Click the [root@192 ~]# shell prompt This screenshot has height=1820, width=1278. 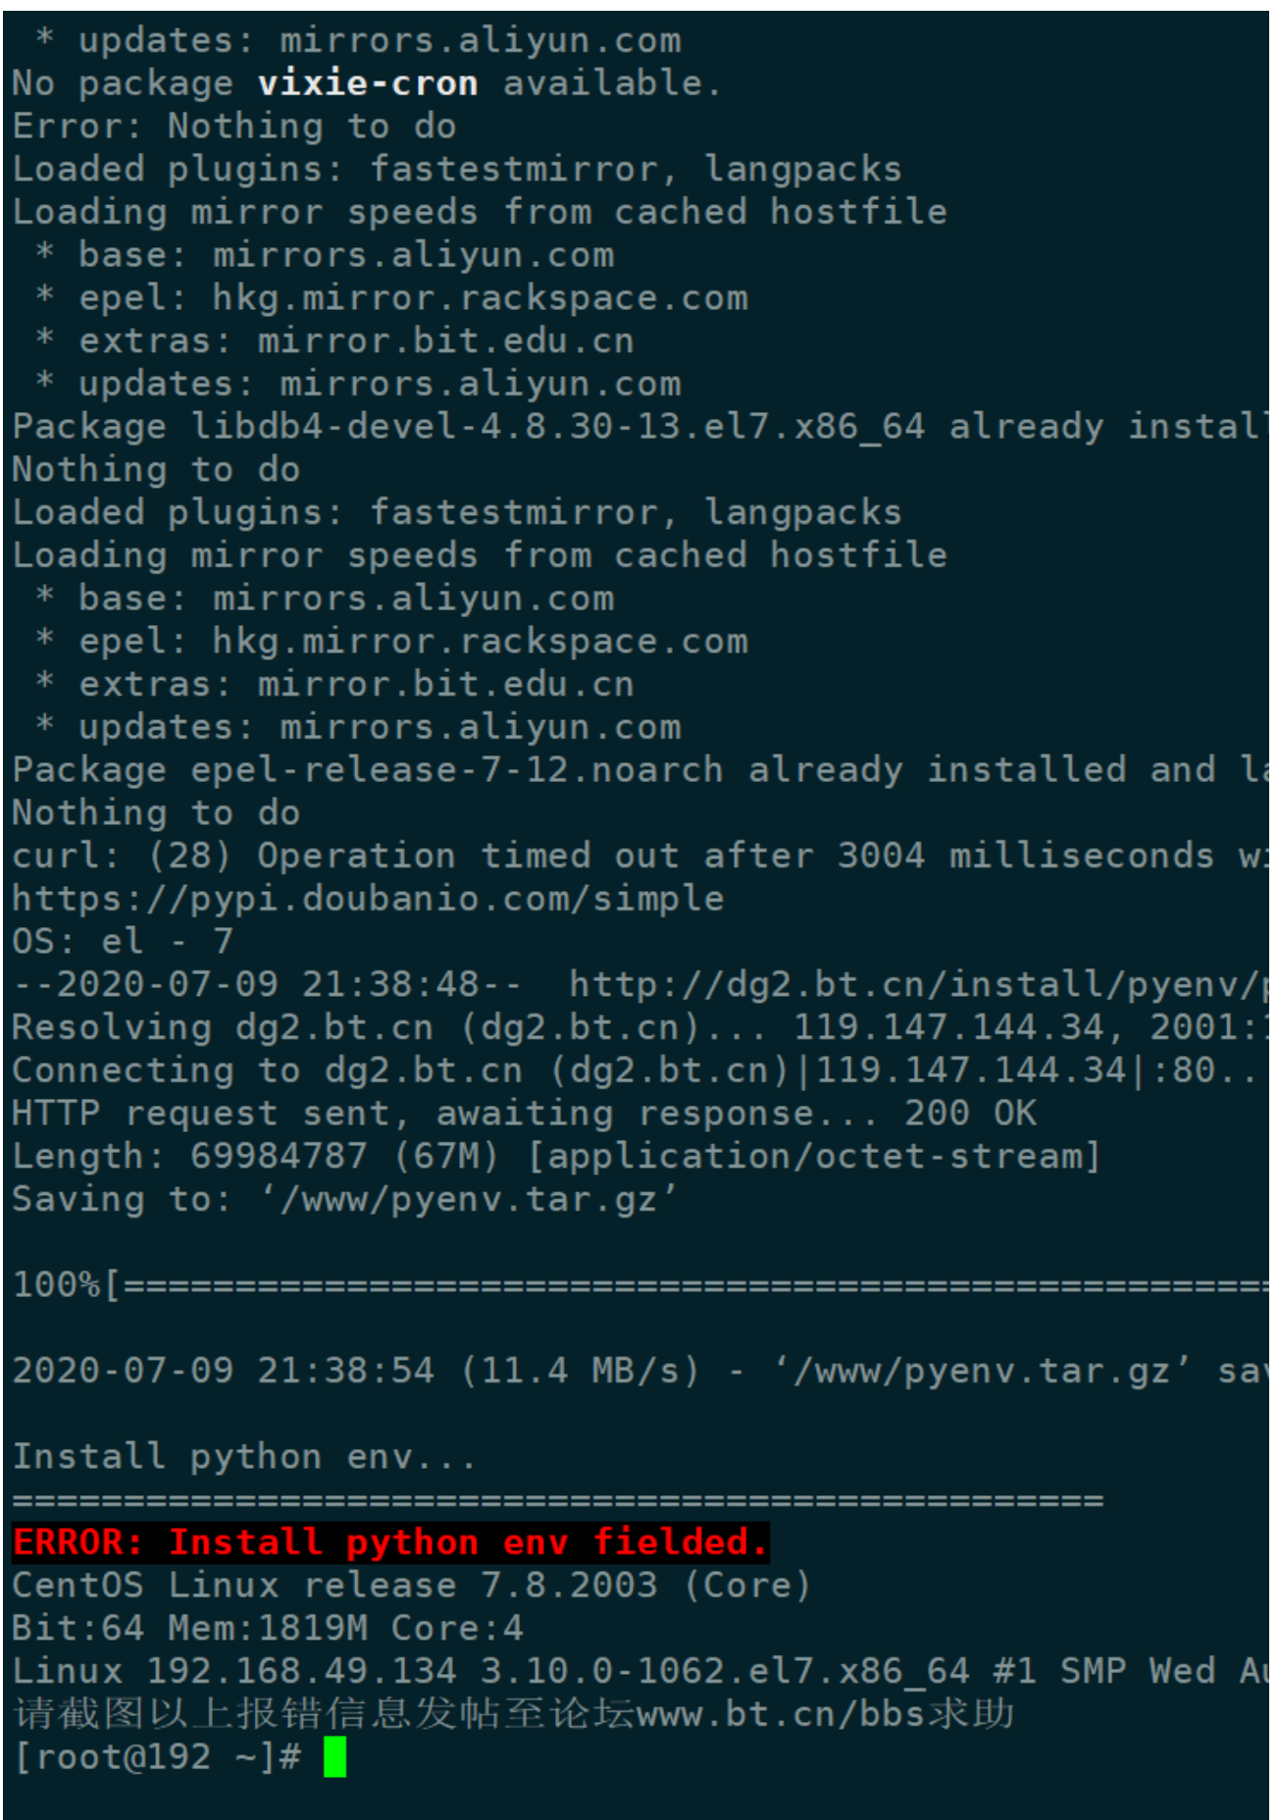(x=157, y=1756)
